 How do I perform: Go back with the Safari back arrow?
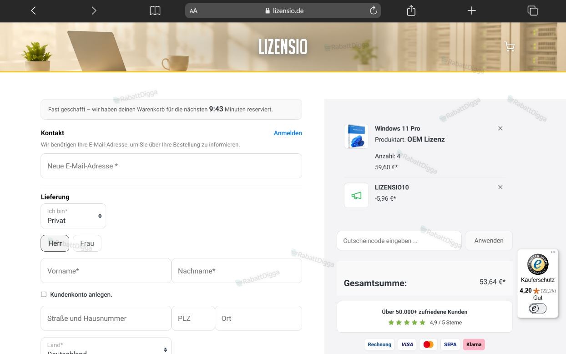click(x=33, y=10)
